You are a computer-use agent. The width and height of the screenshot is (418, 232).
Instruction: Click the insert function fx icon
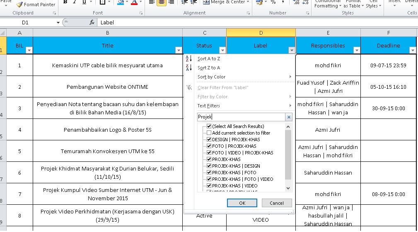coord(92,23)
